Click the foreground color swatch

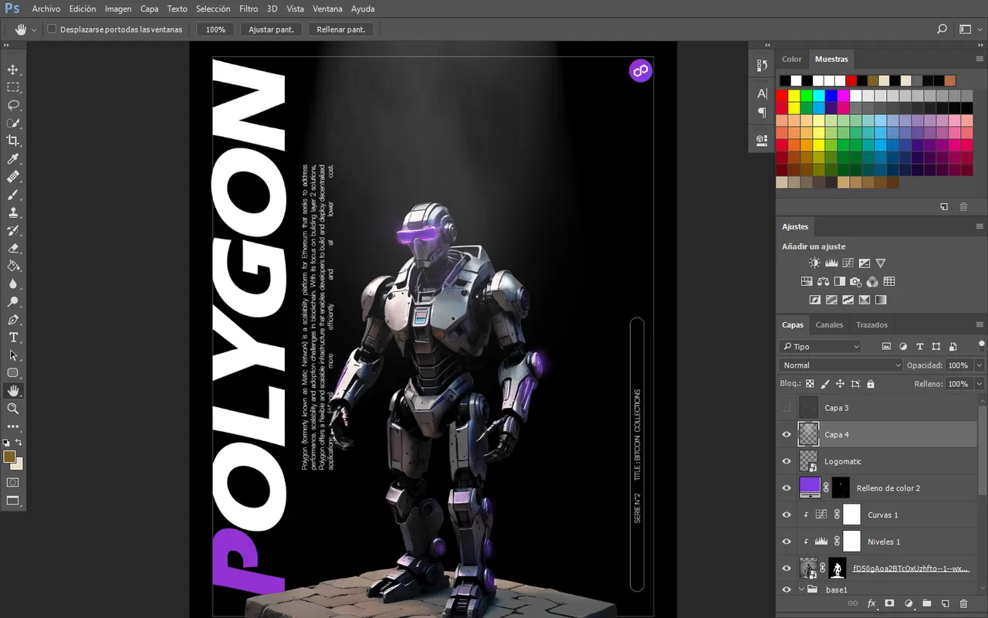(9, 457)
